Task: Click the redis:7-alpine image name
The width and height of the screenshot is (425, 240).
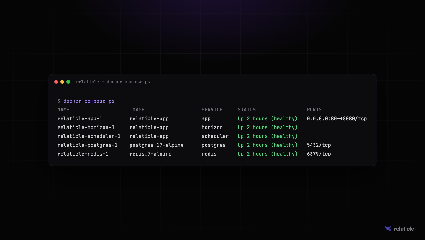Action: pos(151,154)
